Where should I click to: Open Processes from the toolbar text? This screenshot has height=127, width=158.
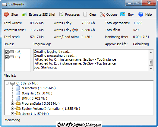[x=72, y=14]
